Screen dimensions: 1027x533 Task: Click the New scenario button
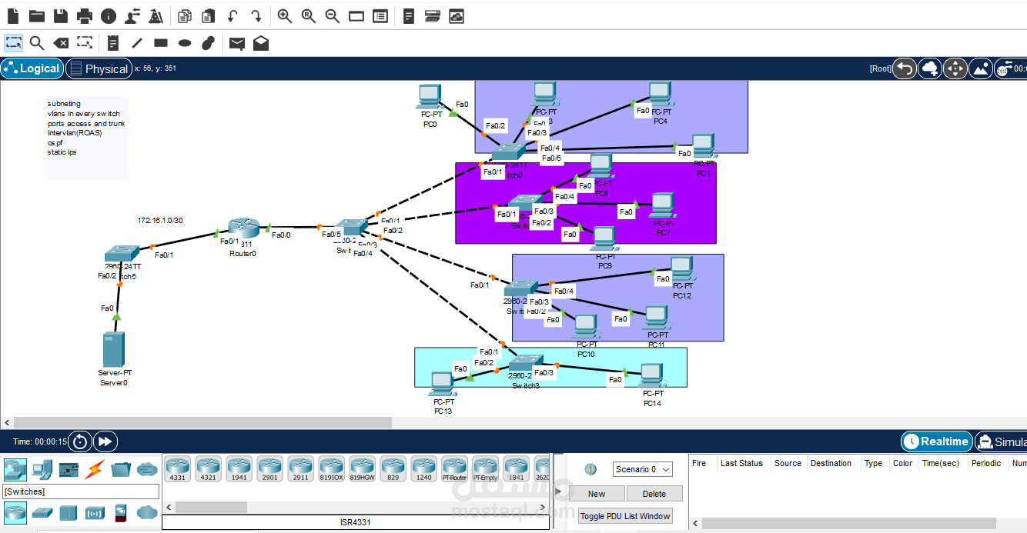coord(597,494)
